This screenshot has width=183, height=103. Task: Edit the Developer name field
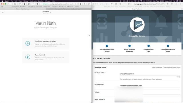[150, 74]
